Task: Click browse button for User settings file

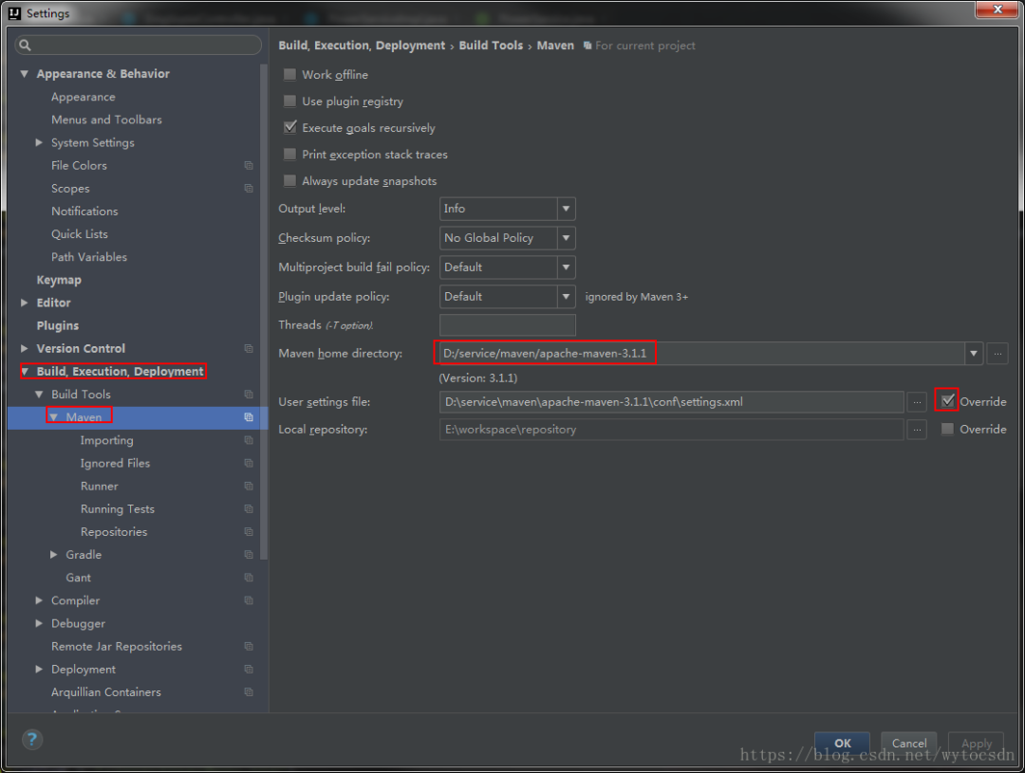Action: click(917, 402)
